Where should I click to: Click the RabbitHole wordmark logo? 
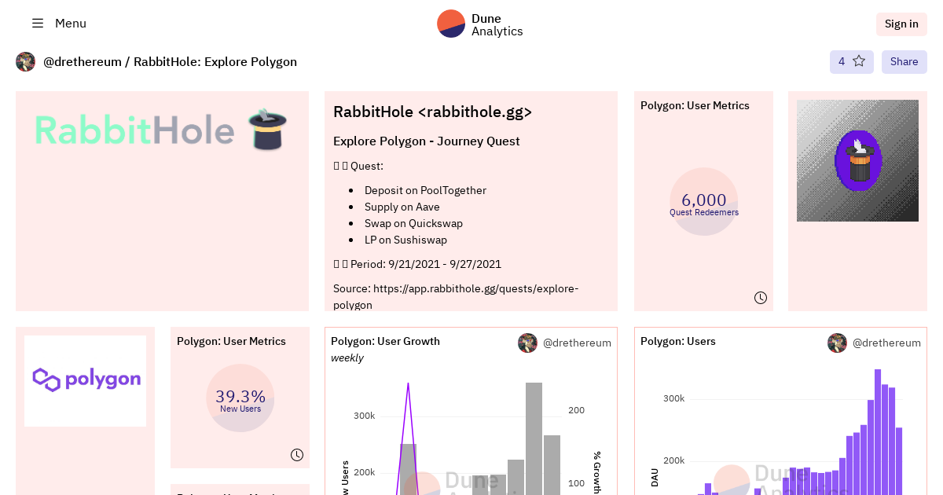point(134,130)
